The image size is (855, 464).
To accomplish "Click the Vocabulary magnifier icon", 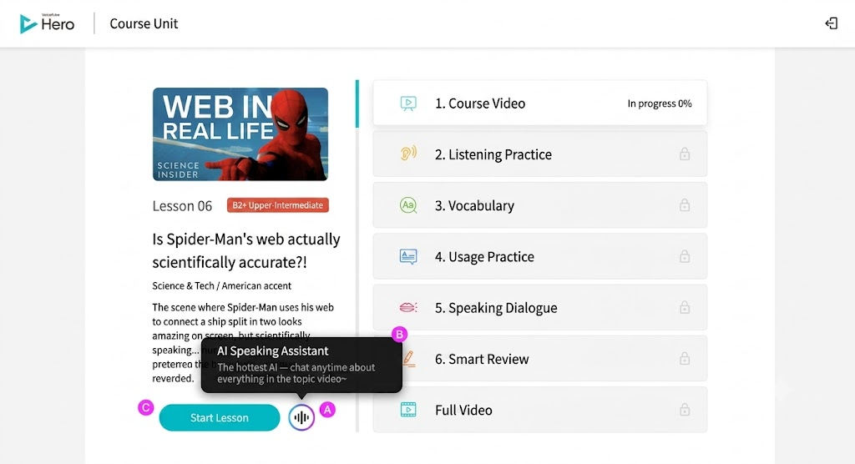I will point(407,205).
